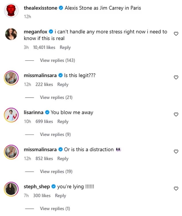Screen dimensions: 182x216
Task: Show View replies (9) under lisarinna
Action: click(55, 134)
